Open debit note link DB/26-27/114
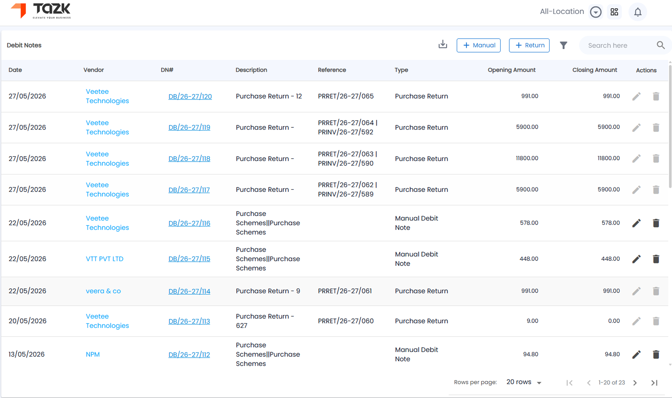Screen dimensions: 672x398 (x=189, y=291)
